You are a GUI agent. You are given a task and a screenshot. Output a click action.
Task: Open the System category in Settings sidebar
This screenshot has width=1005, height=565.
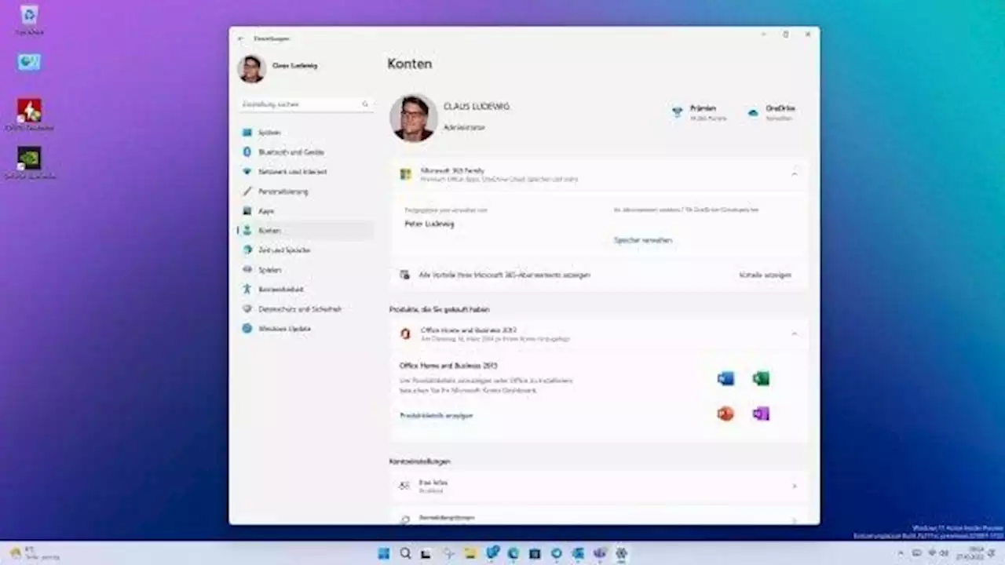click(x=305, y=133)
